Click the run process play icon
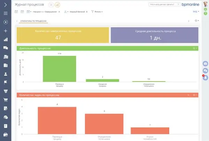The height and width of the screenshot is (141, 209). pyautogui.click(x=5, y=22)
